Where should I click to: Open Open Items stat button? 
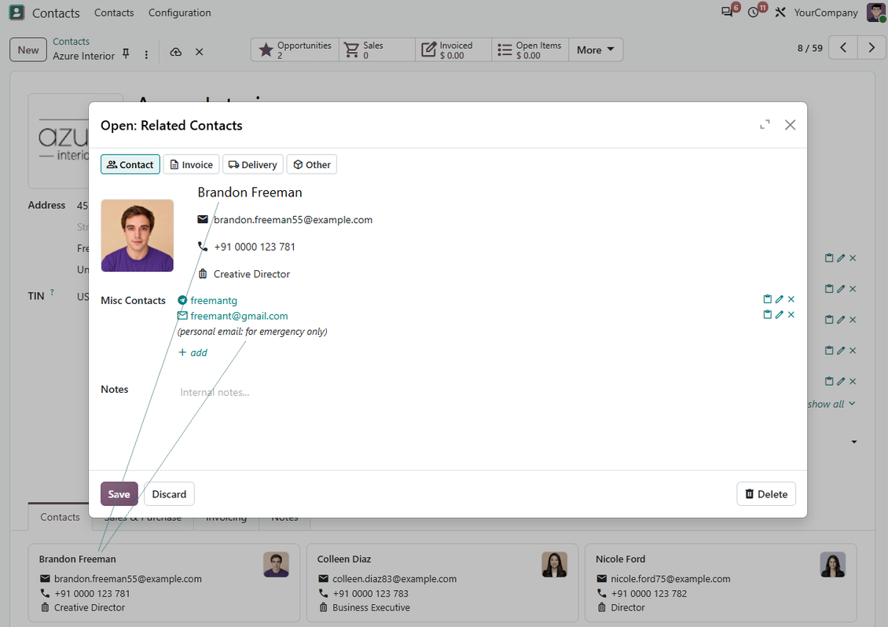pyautogui.click(x=530, y=49)
